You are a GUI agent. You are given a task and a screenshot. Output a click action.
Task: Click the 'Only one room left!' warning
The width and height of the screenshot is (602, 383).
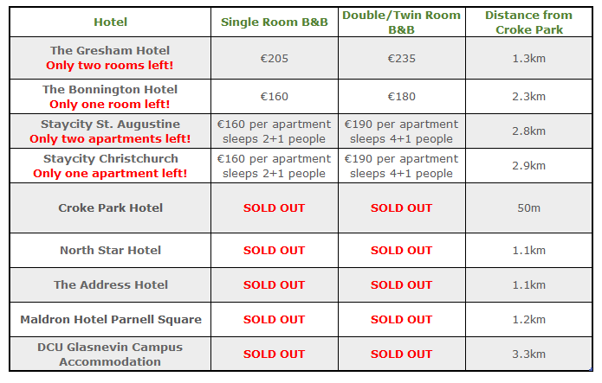tap(110, 104)
